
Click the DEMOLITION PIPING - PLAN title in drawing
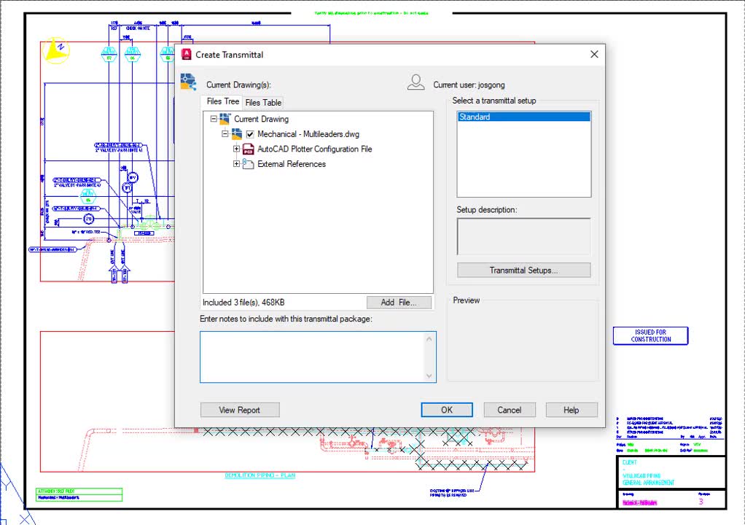coord(260,475)
